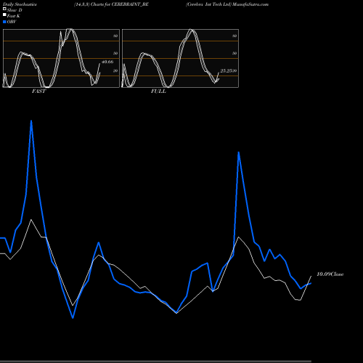Open the FAST stochastic chart thumbnail
The height and width of the screenshot is (363, 363).
(61, 58)
